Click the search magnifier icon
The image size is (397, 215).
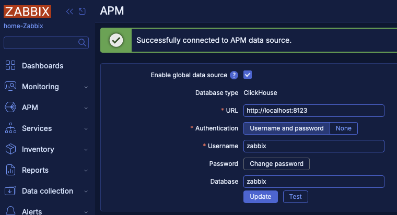click(x=82, y=42)
